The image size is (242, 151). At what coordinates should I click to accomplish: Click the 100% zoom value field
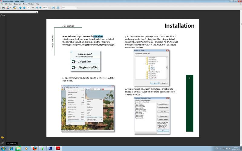pyautogui.click(x=45, y=8)
